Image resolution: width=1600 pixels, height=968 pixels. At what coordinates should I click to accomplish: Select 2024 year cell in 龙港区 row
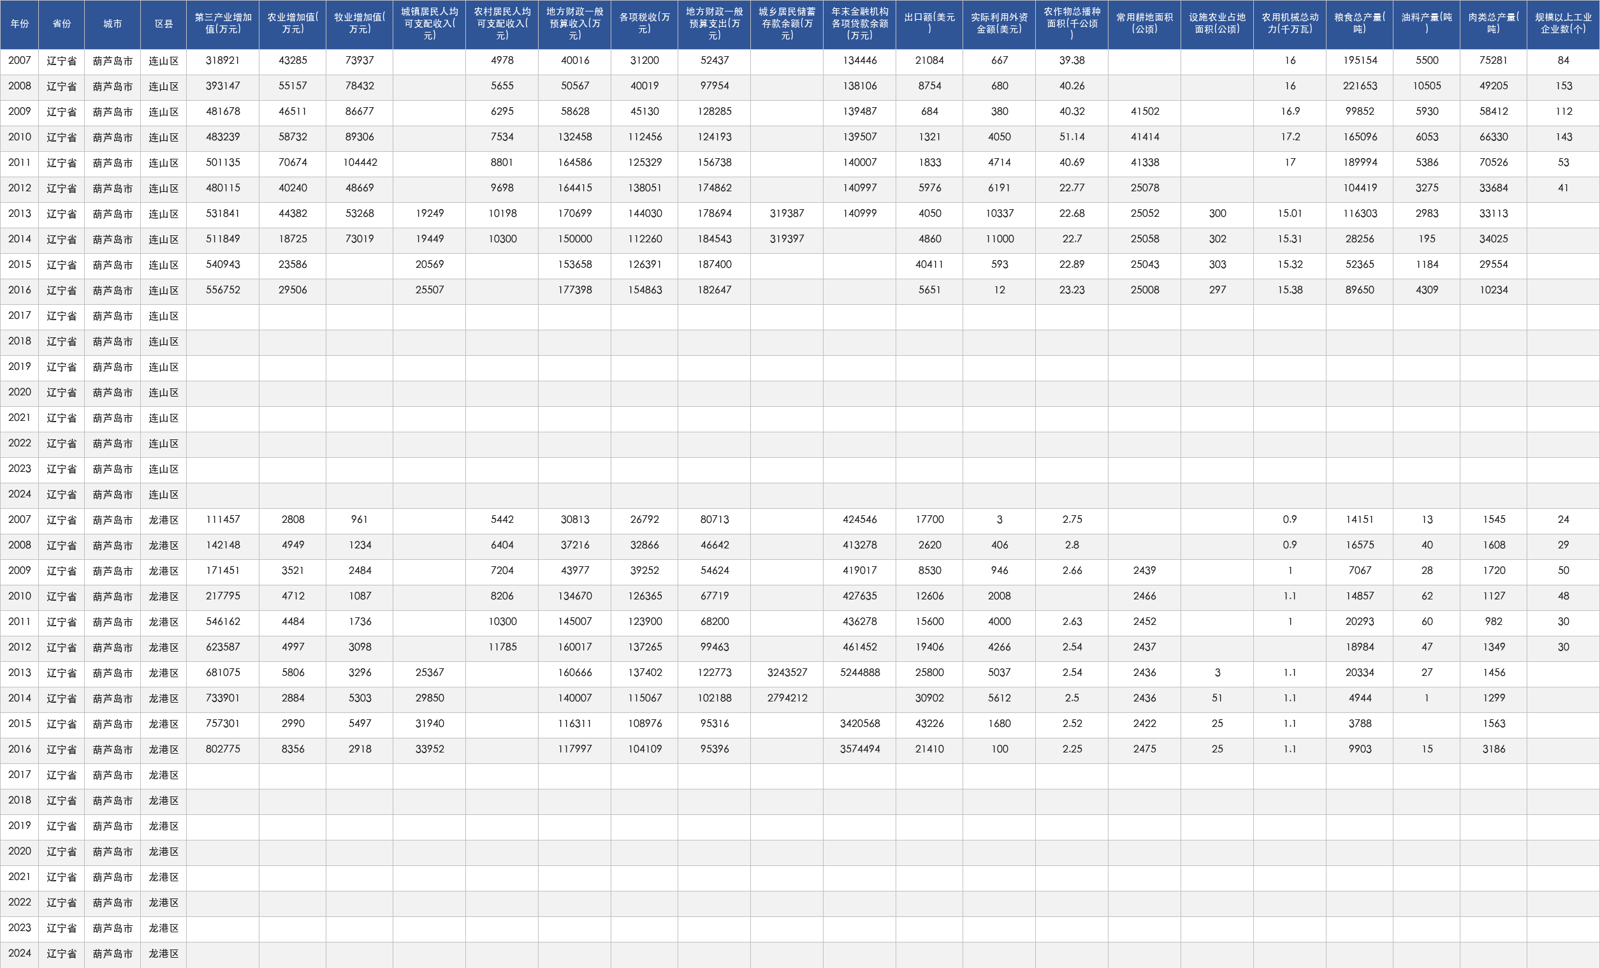pyautogui.click(x=20, y=953)
